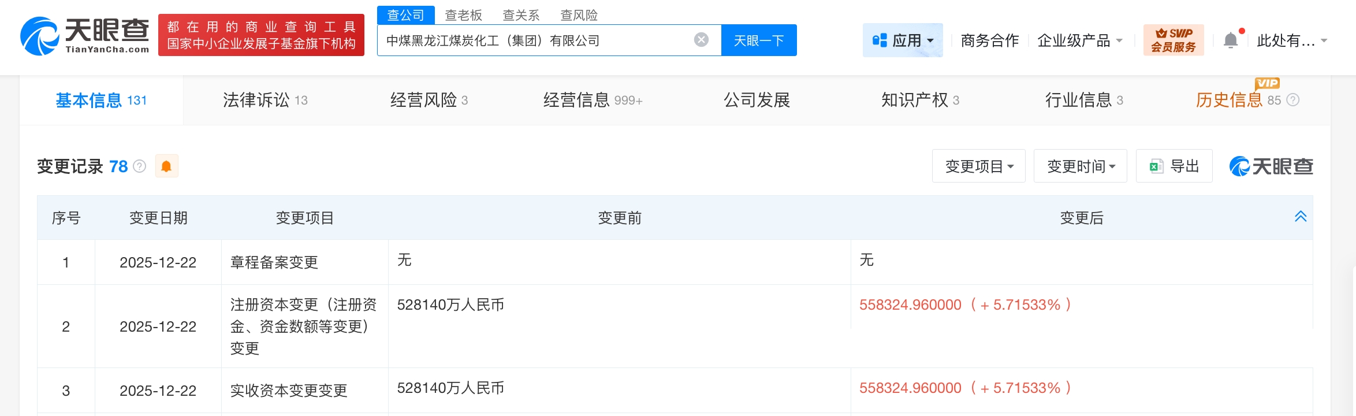This screenshot has height=416, width=1356.
Task: Open SVIP 会员服务 badge
Action: click(x=1173, y=40)
